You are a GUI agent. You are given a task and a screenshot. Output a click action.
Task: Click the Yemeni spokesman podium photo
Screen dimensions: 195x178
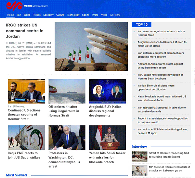point(108,138)
